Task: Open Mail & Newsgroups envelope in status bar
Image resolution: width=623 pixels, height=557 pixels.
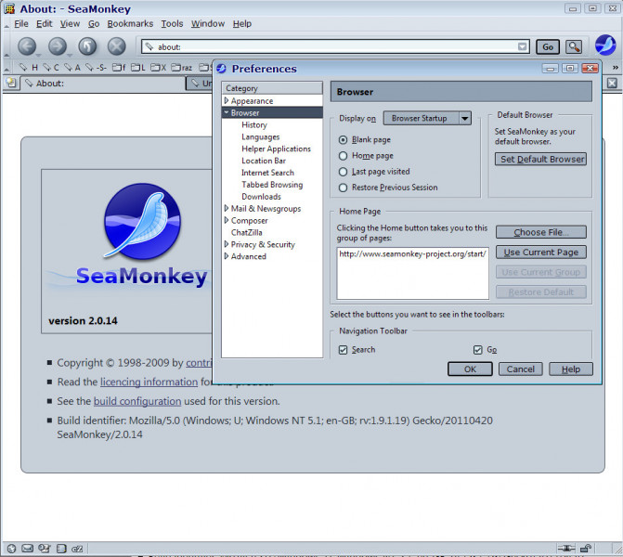Action: [27, 549]
